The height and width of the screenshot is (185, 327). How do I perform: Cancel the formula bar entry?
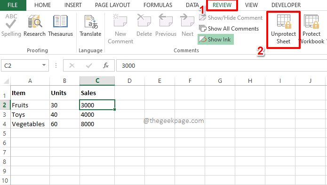pyautogui.click(x=72, y=66)
